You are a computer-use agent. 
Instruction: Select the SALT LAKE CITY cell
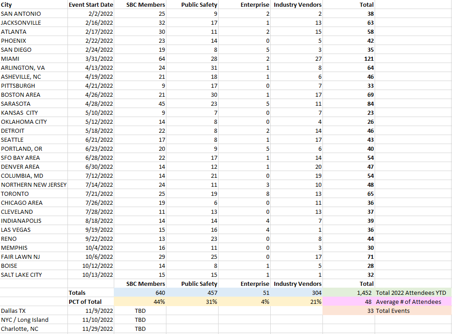pos(34,275)
